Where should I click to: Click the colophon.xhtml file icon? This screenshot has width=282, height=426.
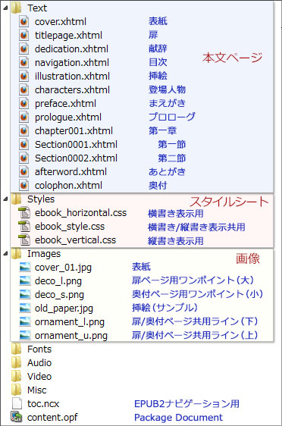coord(24,185)
